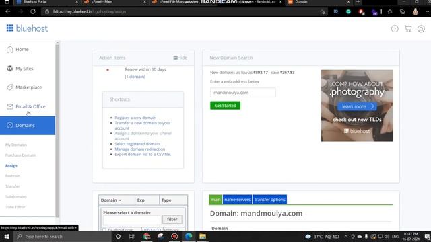The height and width of the screenshot is (242, 431).
Task: Select the Assign submenu item
Action: pyautogui.click(x=11, y=165)
